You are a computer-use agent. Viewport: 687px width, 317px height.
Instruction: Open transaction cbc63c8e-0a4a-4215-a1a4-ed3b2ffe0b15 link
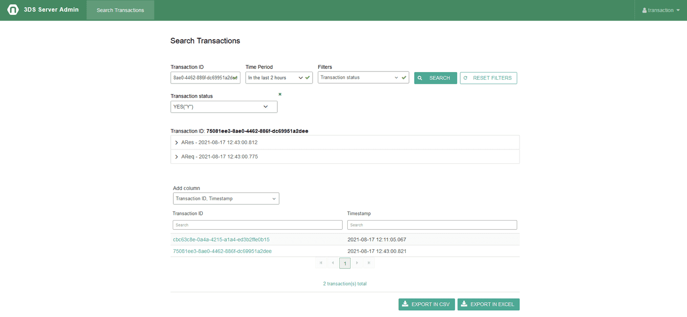221,239
